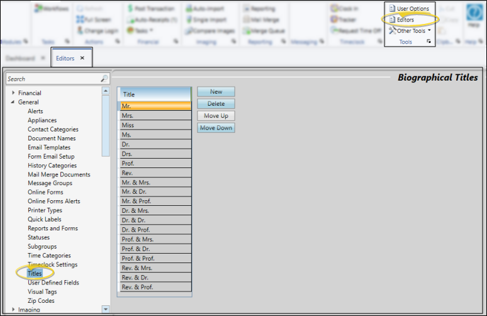This screenshot has width=487, height=316.
Task: Select Zip Codes in the tree
Action: 42,301
